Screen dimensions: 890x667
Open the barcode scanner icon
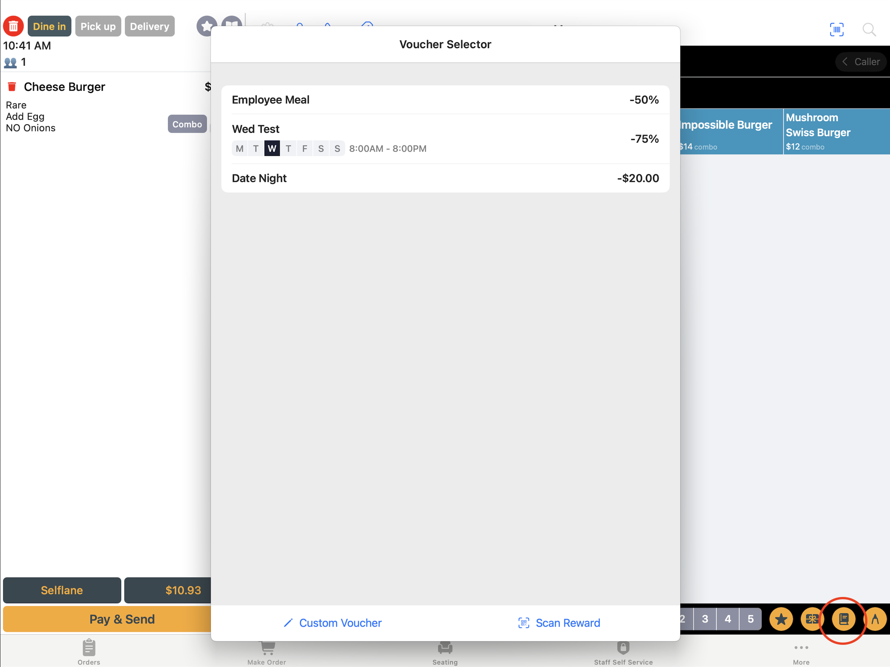(837, 29)
